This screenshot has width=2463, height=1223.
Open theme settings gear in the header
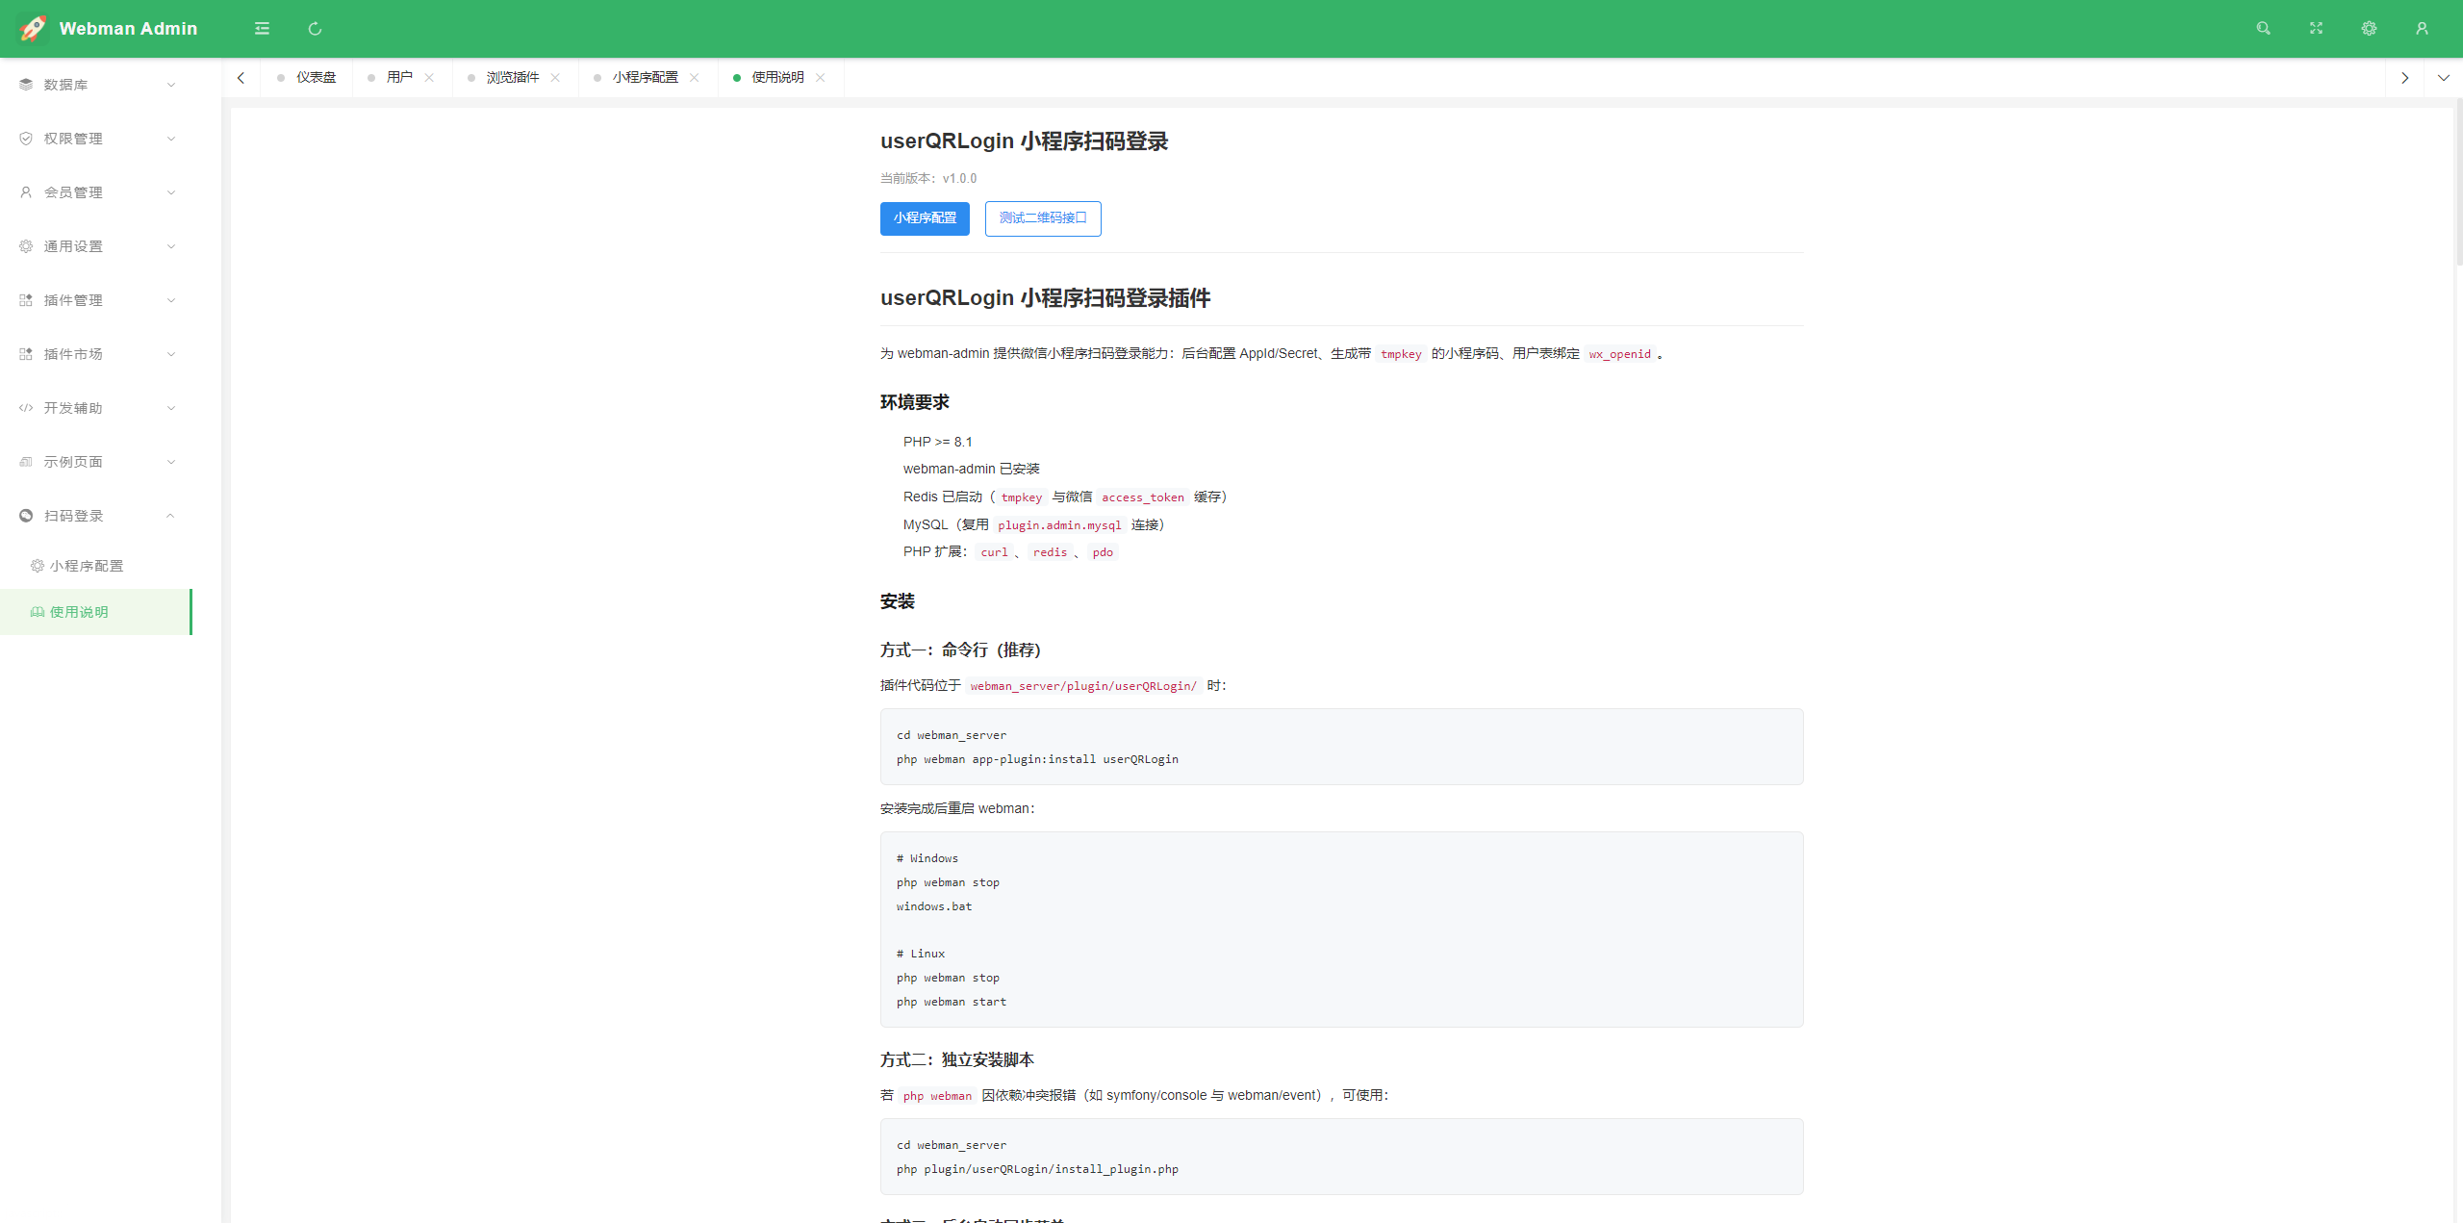[x=2369, y=29]
